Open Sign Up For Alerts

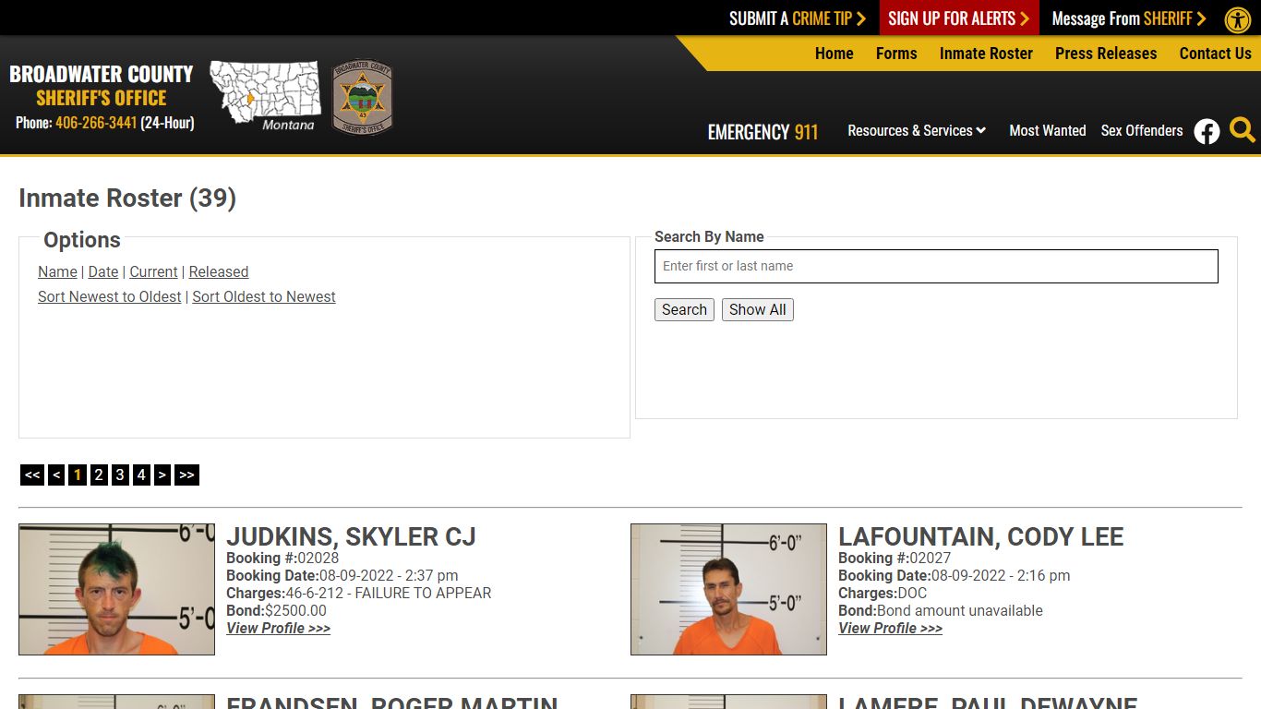pos(959,18)
